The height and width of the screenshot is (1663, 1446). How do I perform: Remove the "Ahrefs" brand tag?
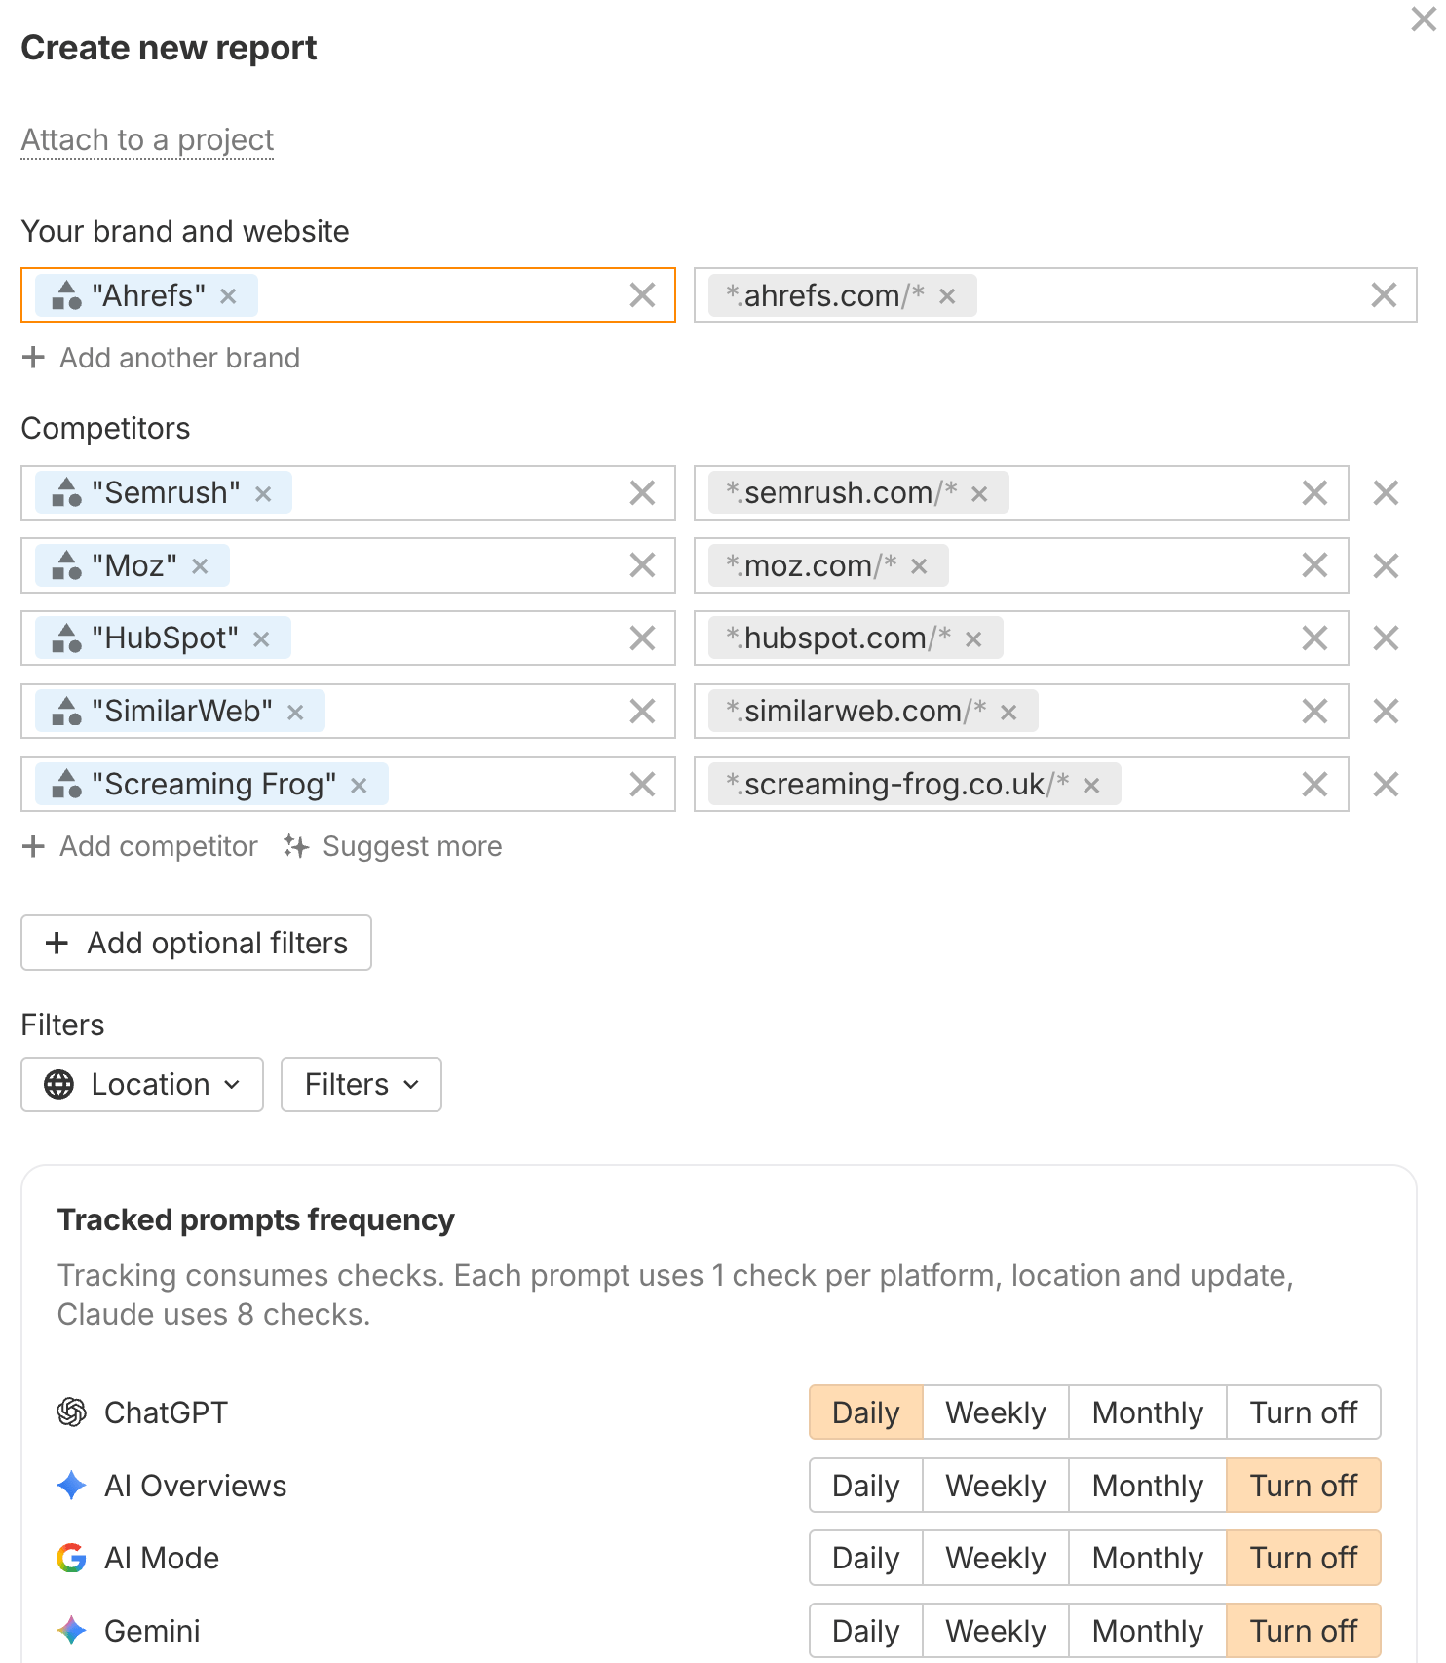point(228,295)
